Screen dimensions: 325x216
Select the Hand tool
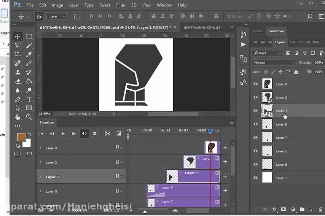pos(18,117)
